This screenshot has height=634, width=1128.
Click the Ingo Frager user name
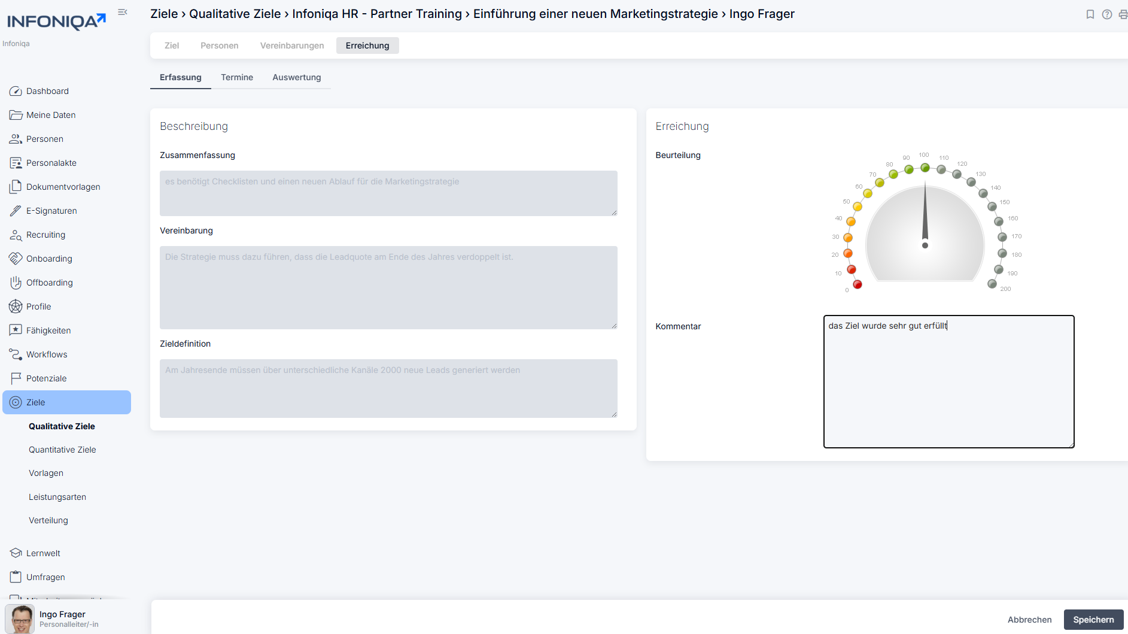click(x=62, y=614)
